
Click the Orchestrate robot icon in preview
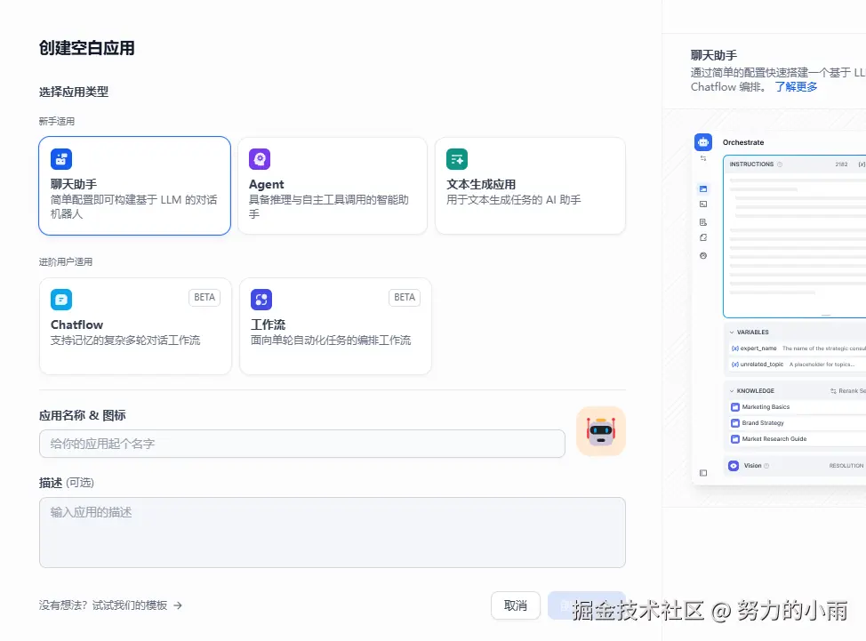703,142
